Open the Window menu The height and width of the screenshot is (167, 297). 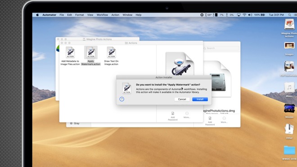click(x=127, y=15)
